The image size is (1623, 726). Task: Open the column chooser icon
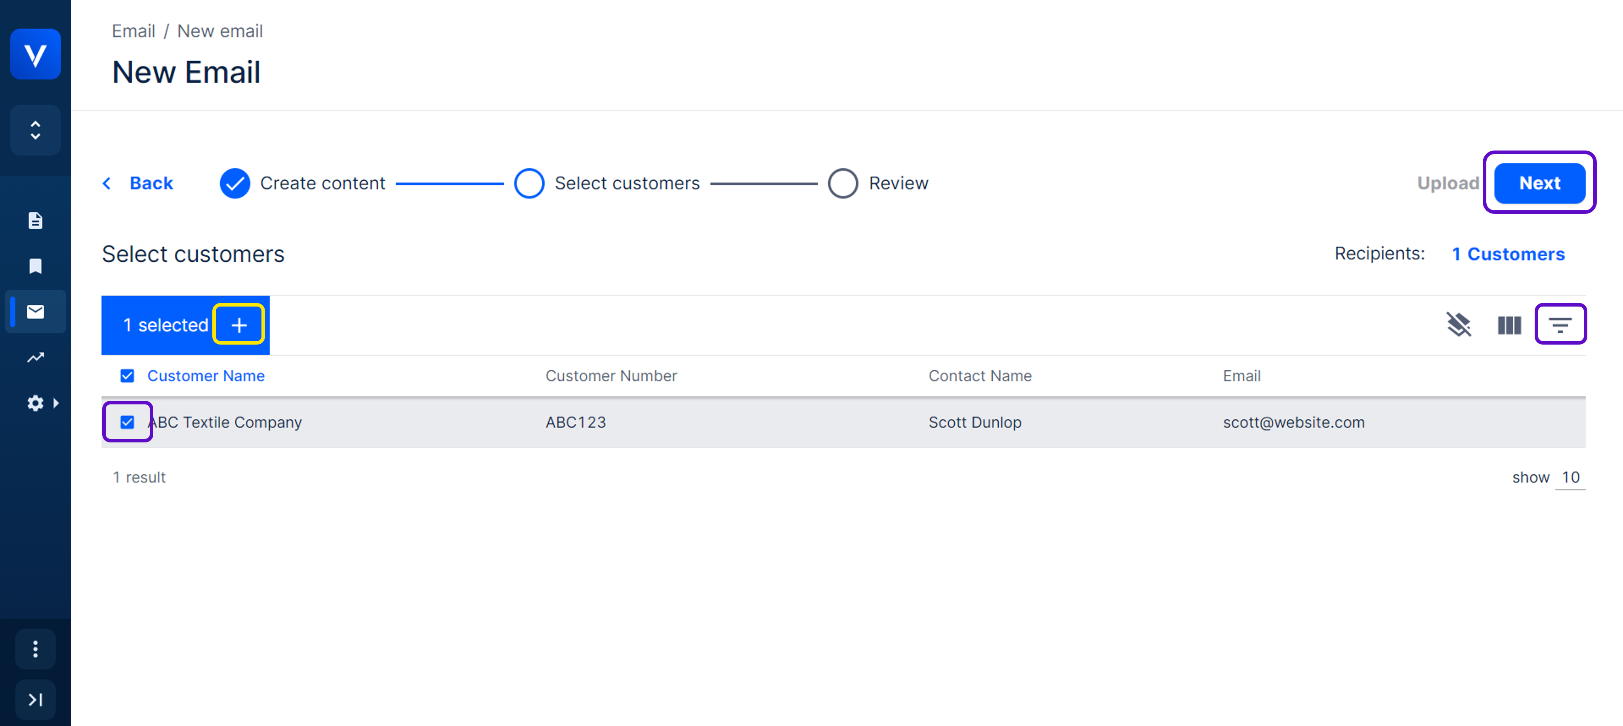point(1509,325)
